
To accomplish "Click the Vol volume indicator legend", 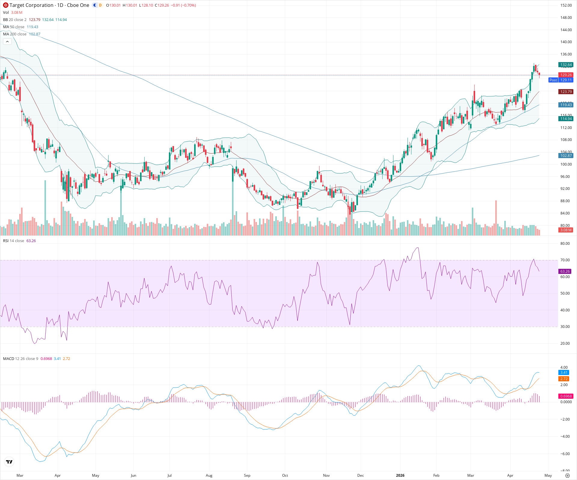I will coord(6,12).
